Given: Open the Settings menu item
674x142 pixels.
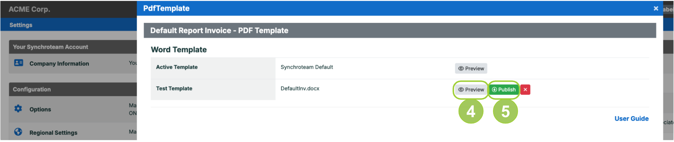Looking at the screenshot, I should click(21, 25).
